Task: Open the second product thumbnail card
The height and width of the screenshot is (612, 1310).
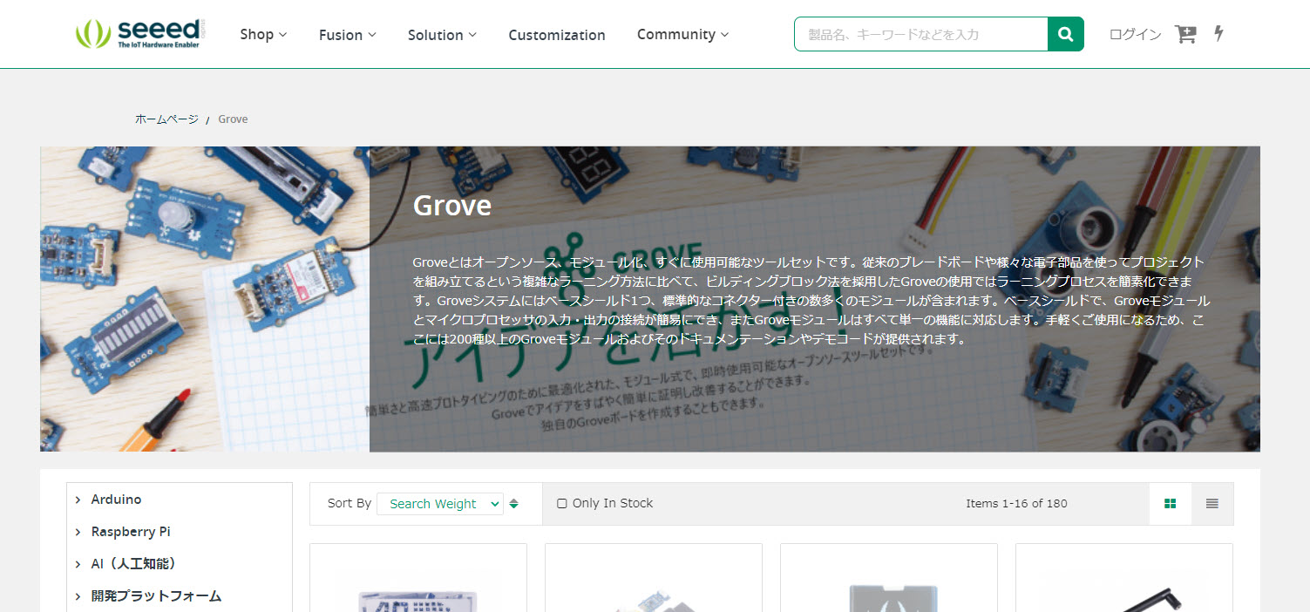Action: pyautogui.click(x=654, y=578)
